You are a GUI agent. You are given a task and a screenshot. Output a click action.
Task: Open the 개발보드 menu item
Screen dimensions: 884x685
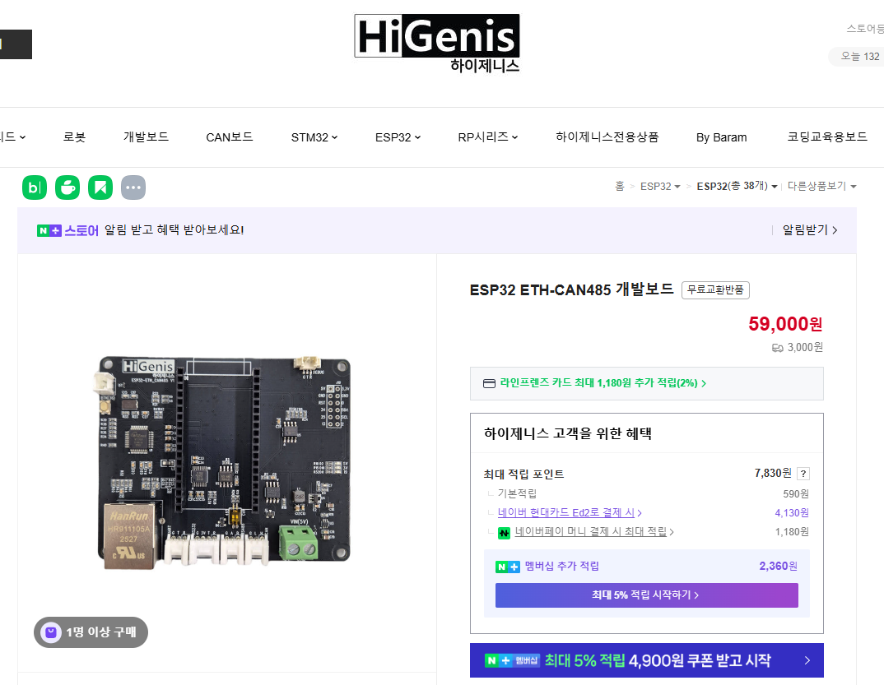tap(146, 137)
